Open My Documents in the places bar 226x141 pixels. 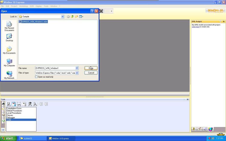9,50
